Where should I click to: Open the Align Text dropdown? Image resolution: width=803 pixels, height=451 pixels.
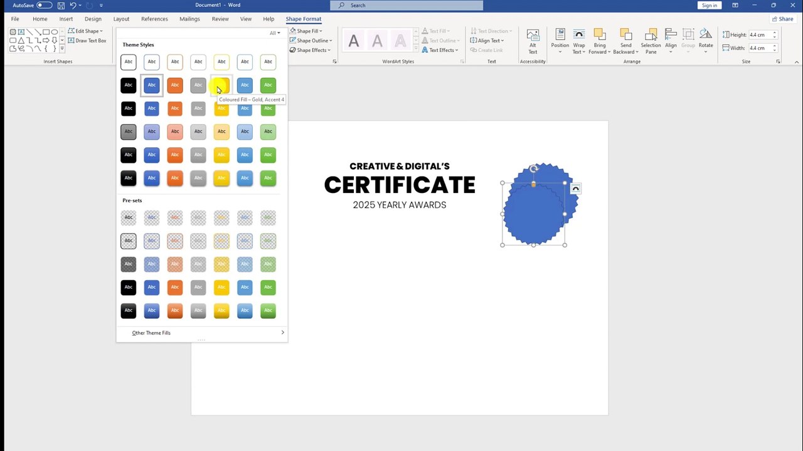pos(487,41)
